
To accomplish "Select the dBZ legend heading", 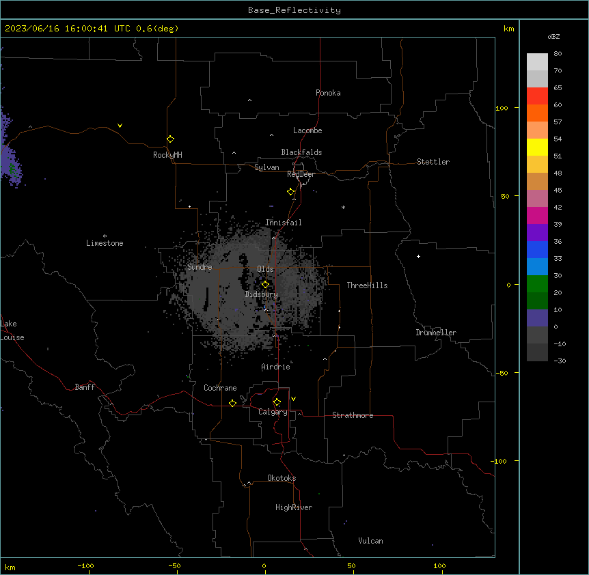I will [553, 36].
